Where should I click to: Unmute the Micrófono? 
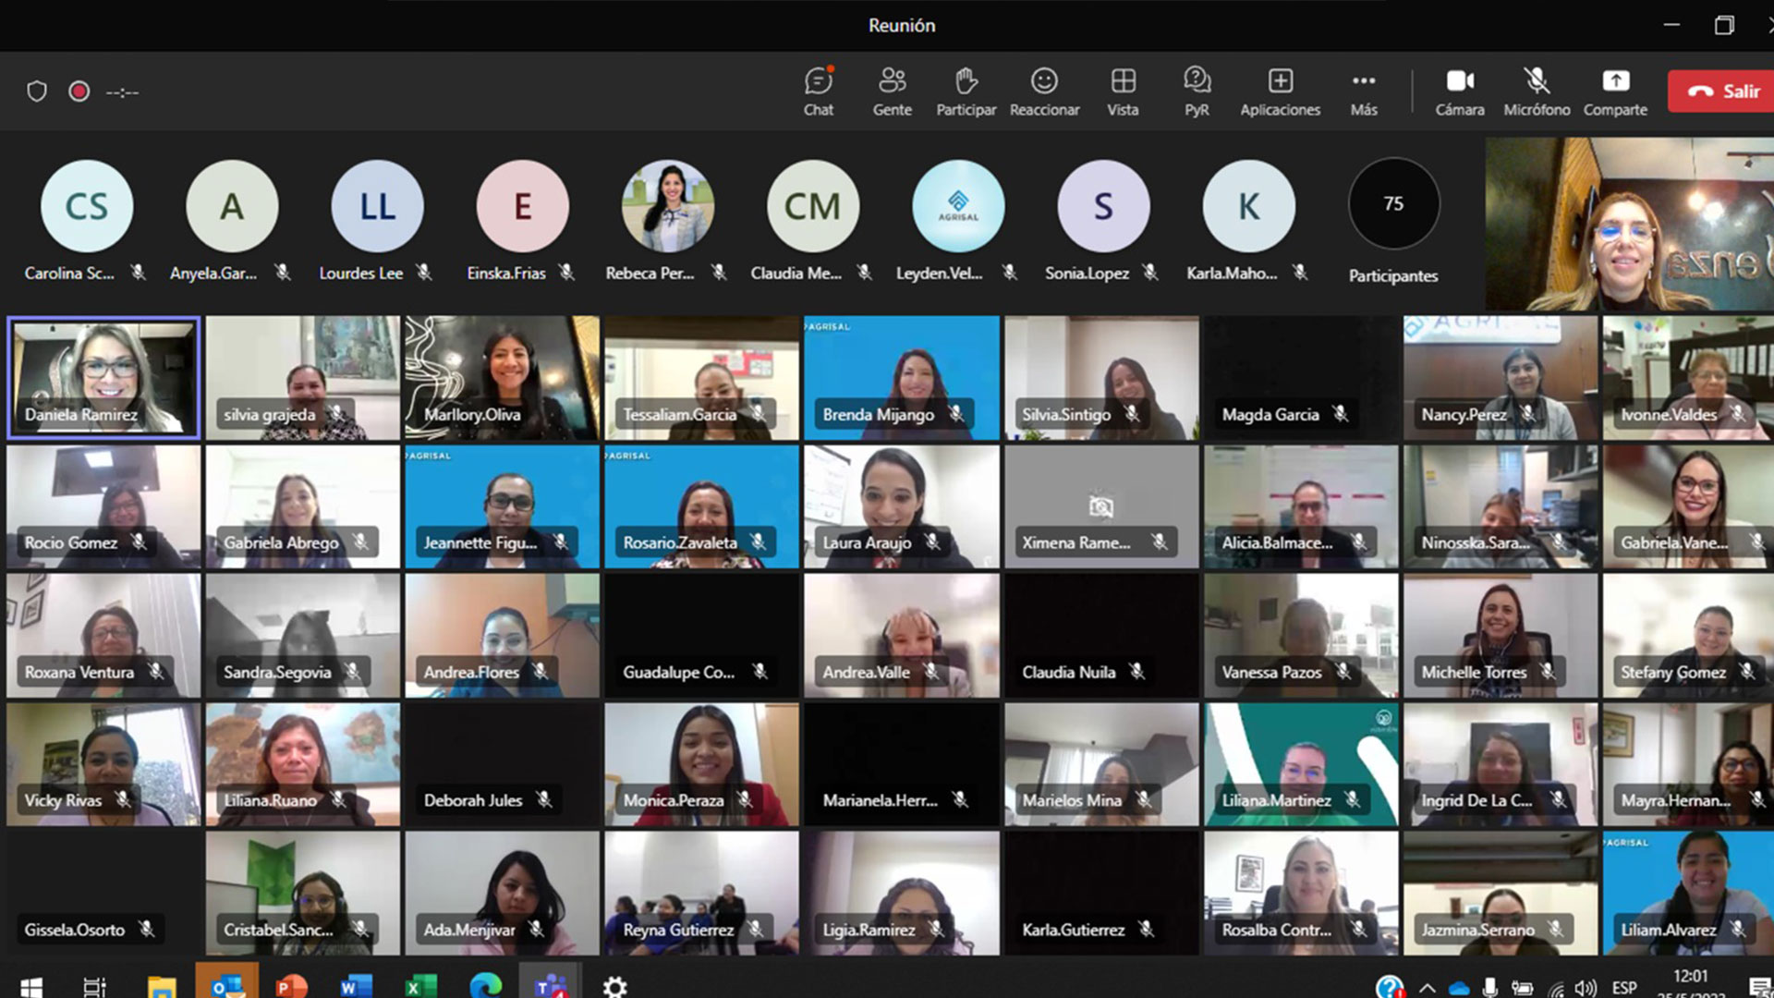point(1537,91)
